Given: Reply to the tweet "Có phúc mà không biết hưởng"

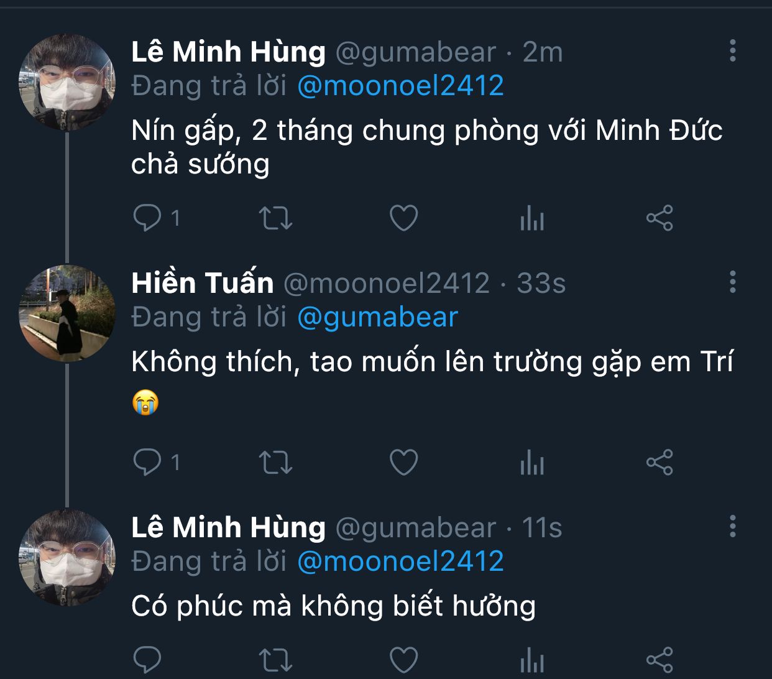Looking at the screenshot, I should [148, 659].
